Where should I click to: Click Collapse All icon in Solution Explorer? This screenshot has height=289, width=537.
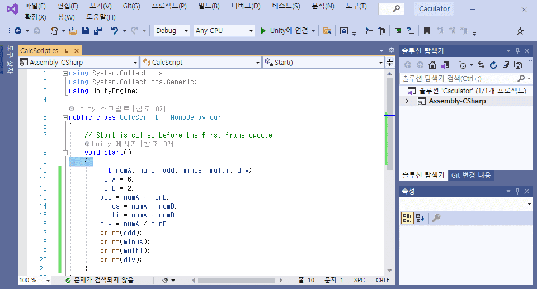click(506, 65)
